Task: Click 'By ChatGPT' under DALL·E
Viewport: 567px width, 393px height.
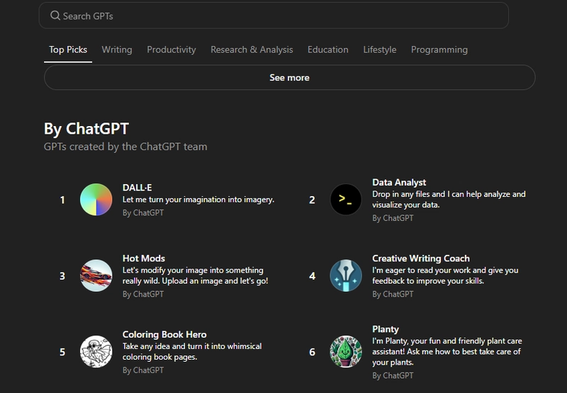Action: pyautogui.click(x=143, y=212)
